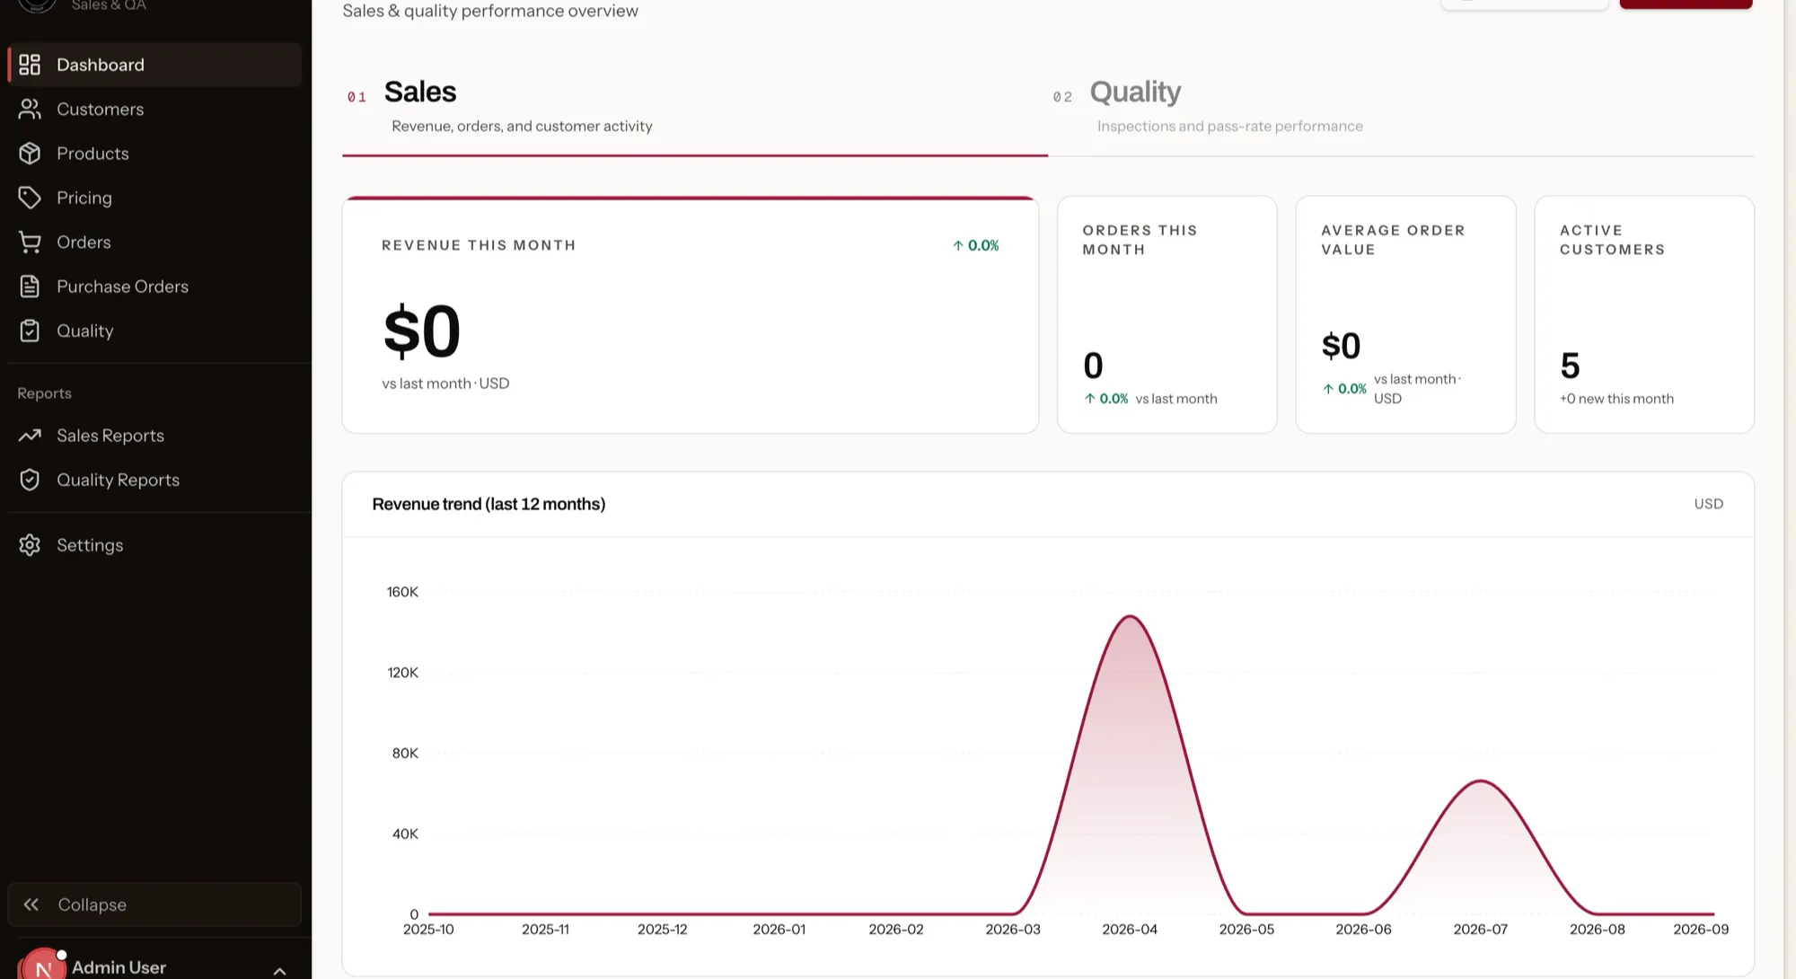
Task: Open Dashboard from the sidebar
Action: pyautogui.click(x=154, y=65)
